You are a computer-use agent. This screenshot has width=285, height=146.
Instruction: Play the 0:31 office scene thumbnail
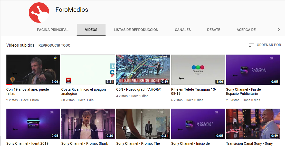pos(143,124)
